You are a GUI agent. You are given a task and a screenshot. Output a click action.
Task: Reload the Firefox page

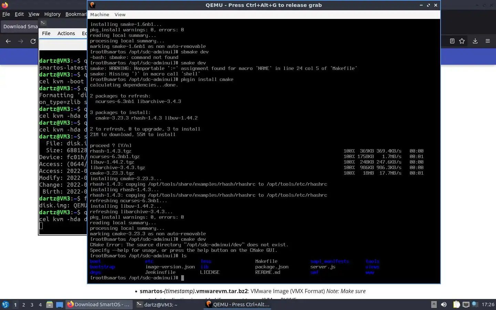[x=33, y=41]
